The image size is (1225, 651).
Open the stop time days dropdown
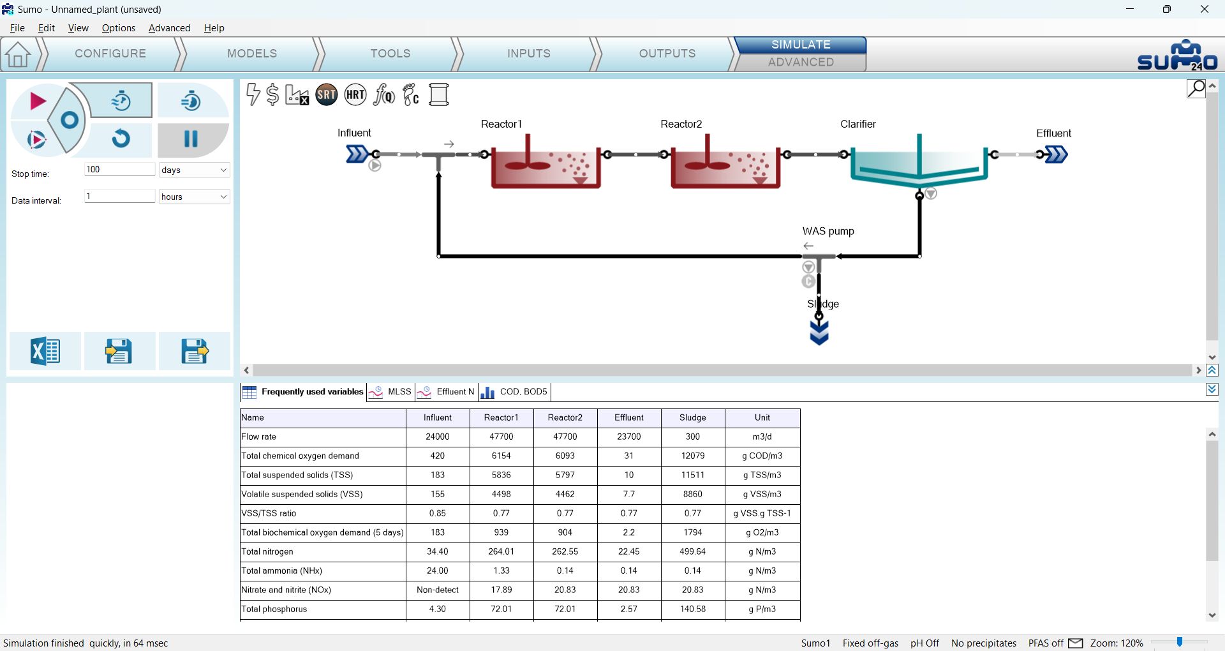[194, 170]
